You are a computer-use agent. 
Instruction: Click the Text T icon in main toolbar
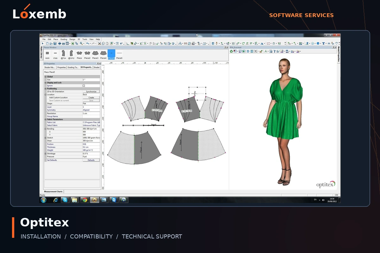pos(323,43)
